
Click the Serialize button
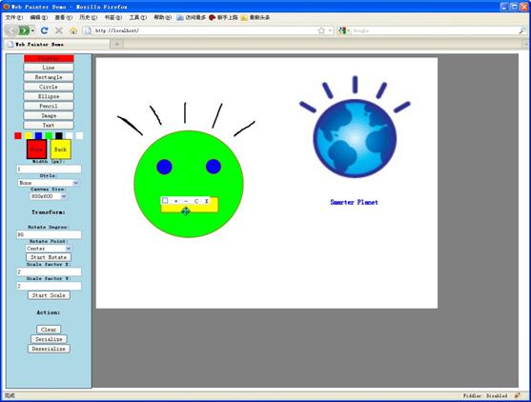49,339
